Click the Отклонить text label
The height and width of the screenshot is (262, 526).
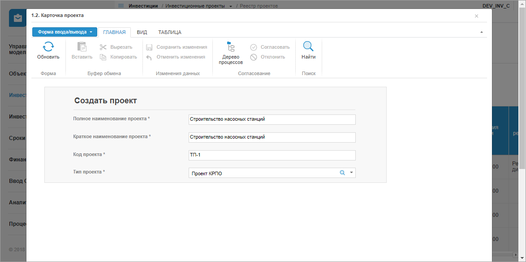273,57
